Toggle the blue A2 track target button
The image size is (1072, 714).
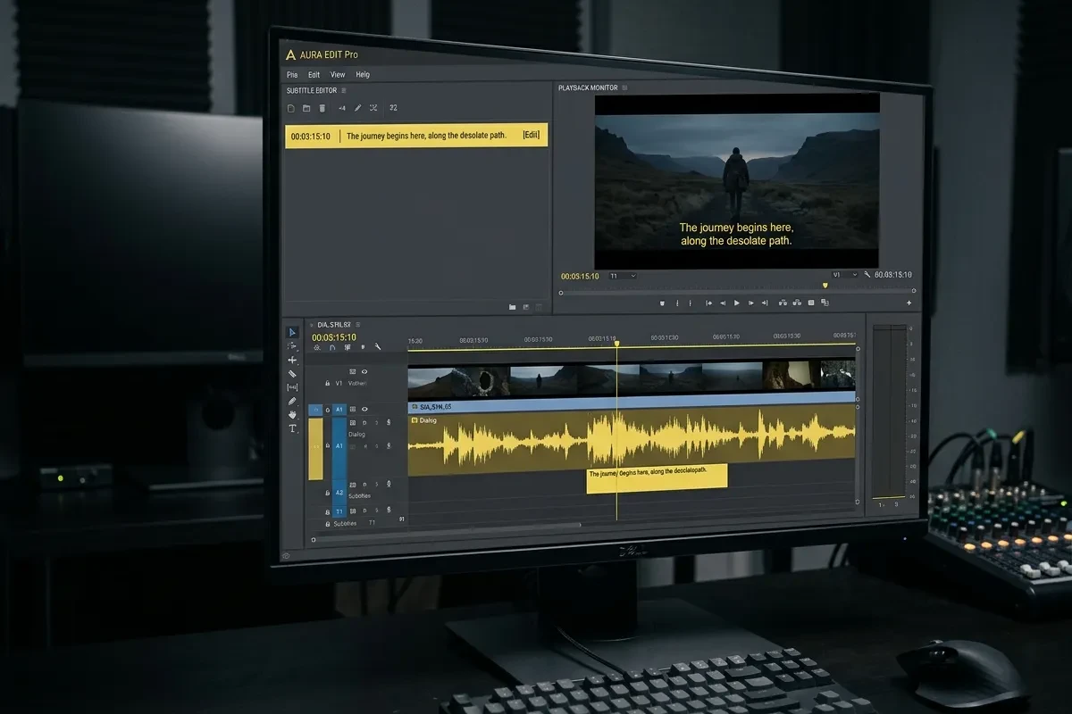click(339, 493)
